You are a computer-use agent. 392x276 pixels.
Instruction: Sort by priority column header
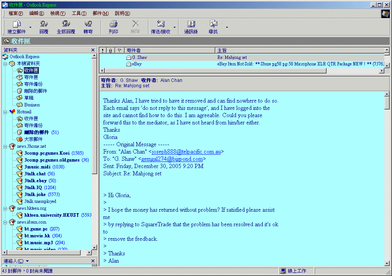click(x=103, y=51)
